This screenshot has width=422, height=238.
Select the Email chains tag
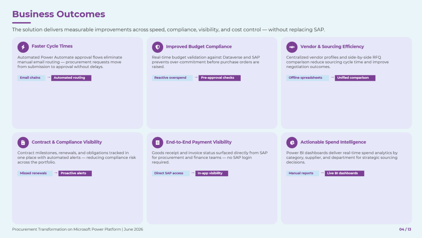coord(31,78)
